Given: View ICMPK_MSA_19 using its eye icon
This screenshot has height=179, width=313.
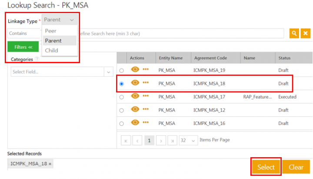Looking at the screenshot, I should pyautogui.click(x=135, y=69).
